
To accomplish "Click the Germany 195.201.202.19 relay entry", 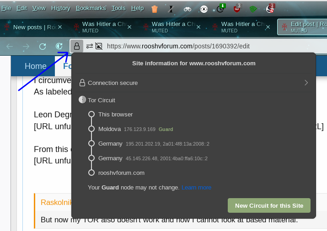I will tap(149, 144).
